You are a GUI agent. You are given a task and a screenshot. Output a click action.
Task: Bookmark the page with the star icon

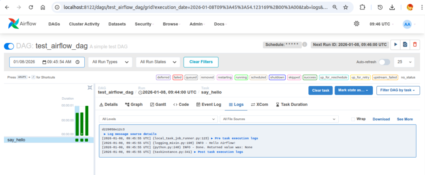pos(345,7)
